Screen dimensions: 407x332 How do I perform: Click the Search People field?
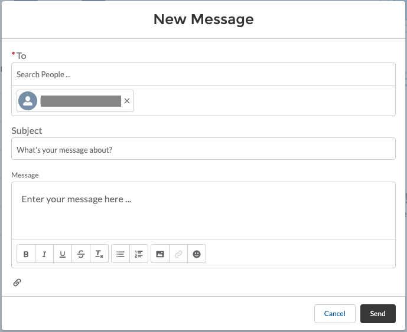click(203, 74)
